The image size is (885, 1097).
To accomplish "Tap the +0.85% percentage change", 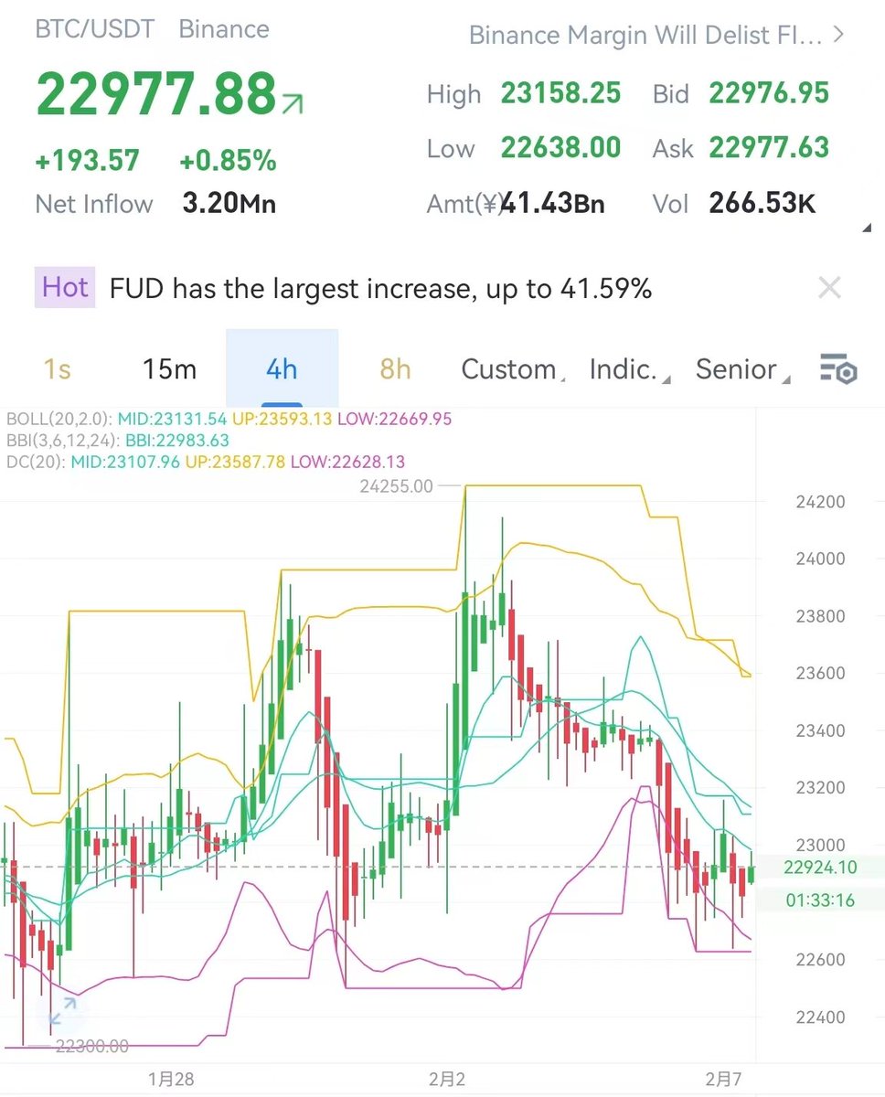I will pos(228,161).
